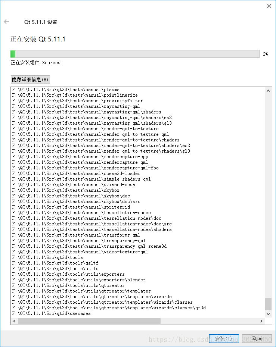Select log line ending with tessellation-modes\shaders
Image resolution: width=276 pixels, height=347 pixels.
point(92,229)
